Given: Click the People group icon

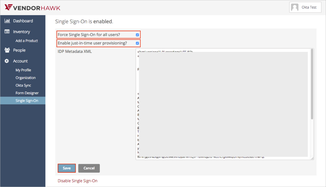Looking at the screenshot, I should click(x=7, y=50).
